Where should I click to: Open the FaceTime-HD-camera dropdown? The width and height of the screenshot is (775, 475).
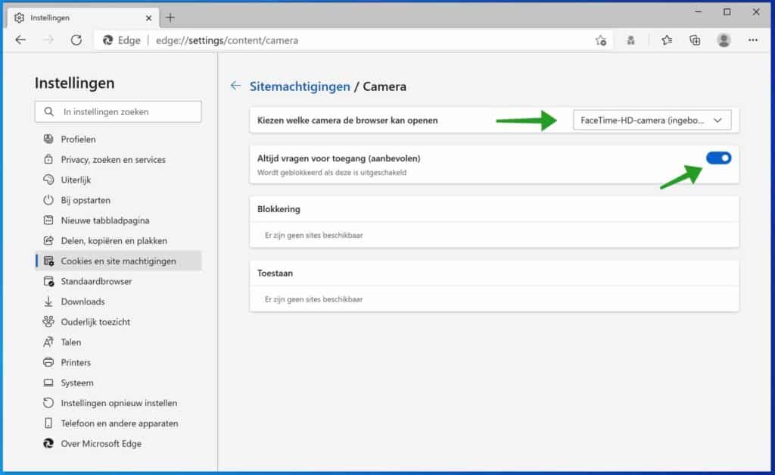pyautogui.click(x=652, y=119)
